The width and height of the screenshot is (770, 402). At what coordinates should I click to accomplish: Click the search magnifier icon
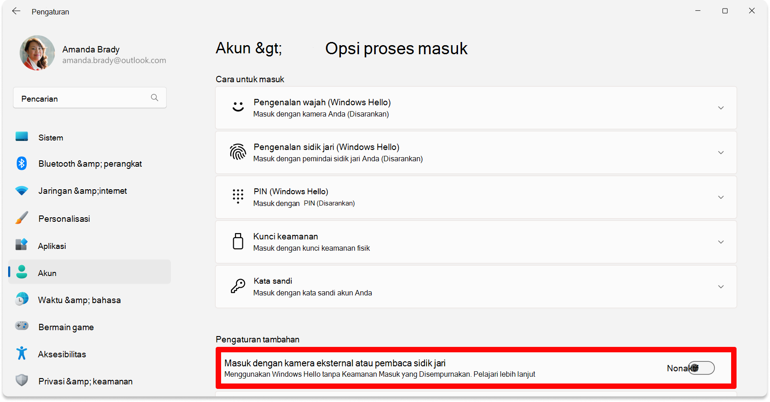coord(155,98)
